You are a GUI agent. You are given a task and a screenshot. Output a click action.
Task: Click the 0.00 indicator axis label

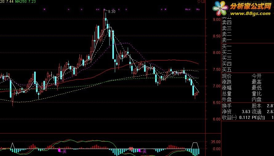click(x=217, y=149)
